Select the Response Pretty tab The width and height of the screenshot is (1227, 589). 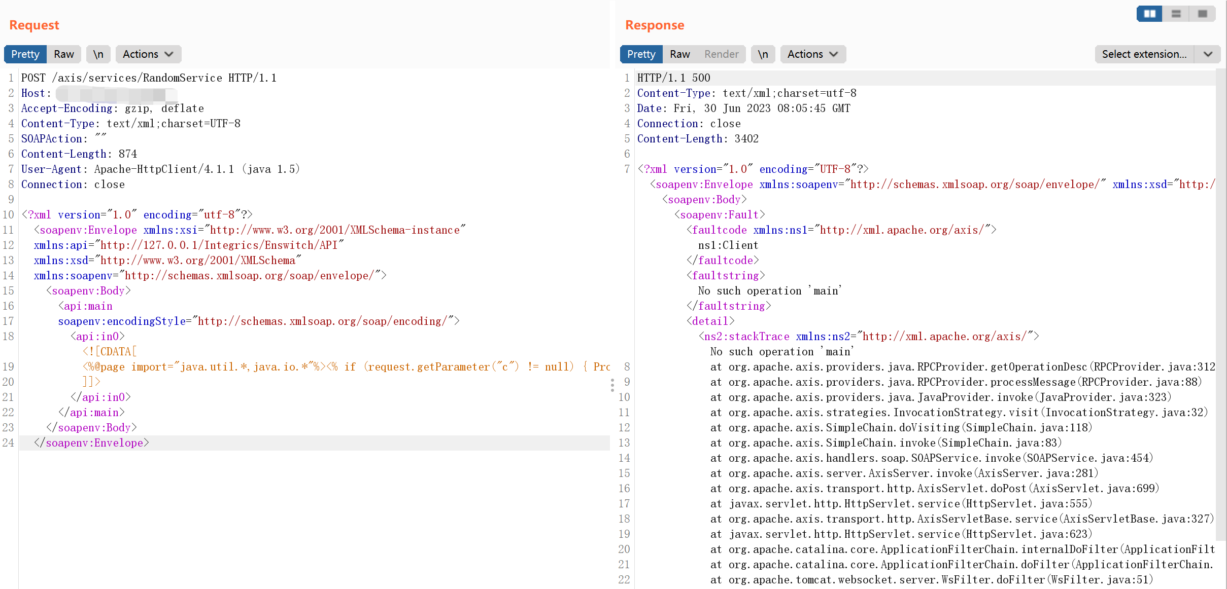[641, 54]
